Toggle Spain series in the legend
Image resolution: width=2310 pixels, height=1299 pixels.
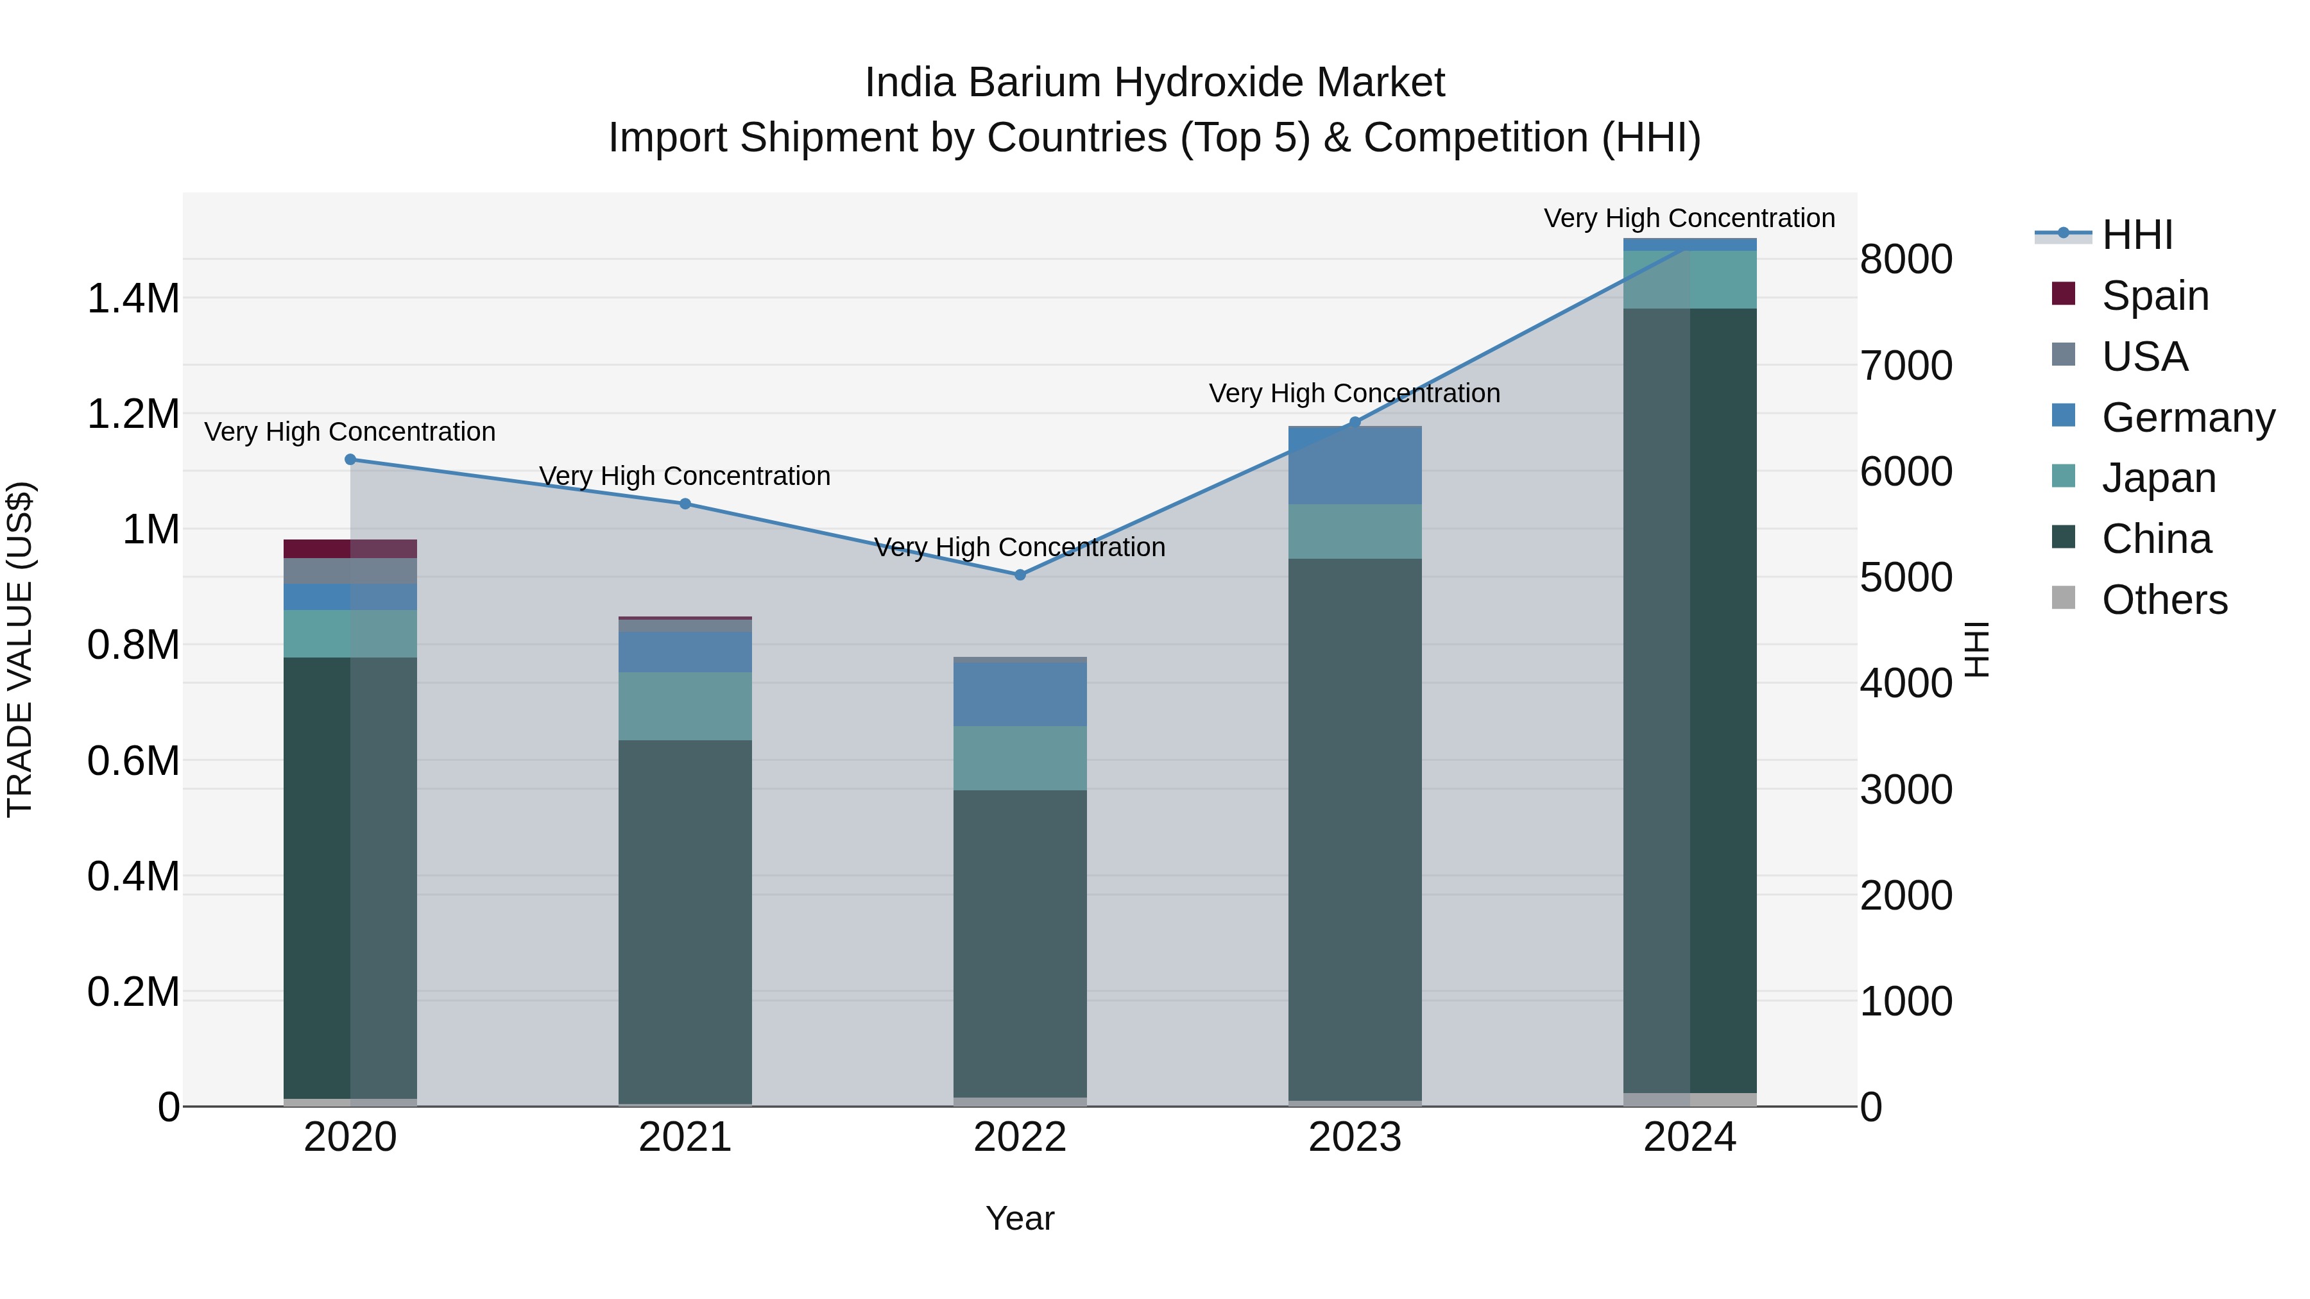tap(2130, 295)
